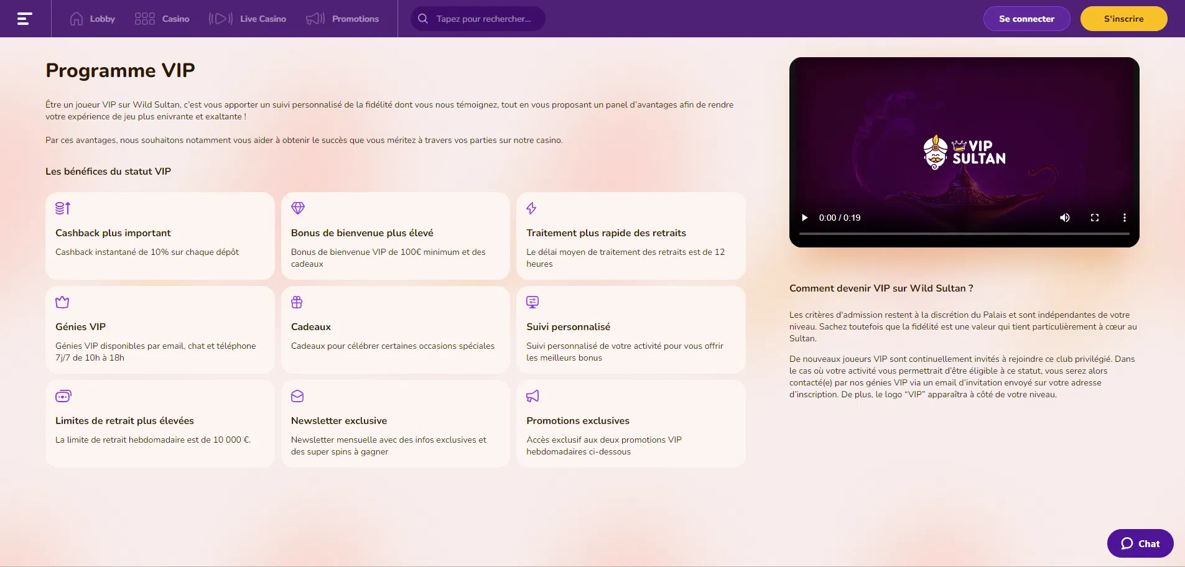Click the S'inscrire button

[x=1123, y=19]
